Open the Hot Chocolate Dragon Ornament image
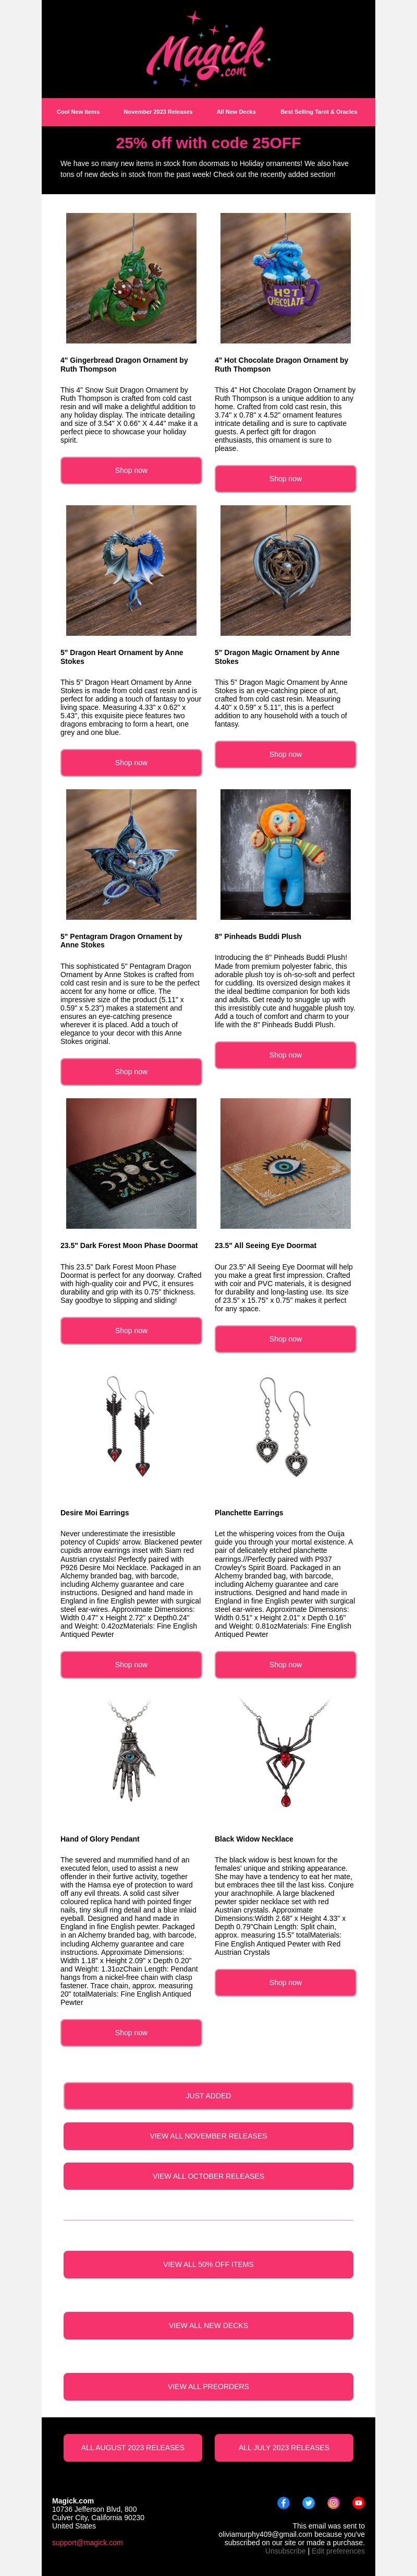417x2576 pixels. 285,278
